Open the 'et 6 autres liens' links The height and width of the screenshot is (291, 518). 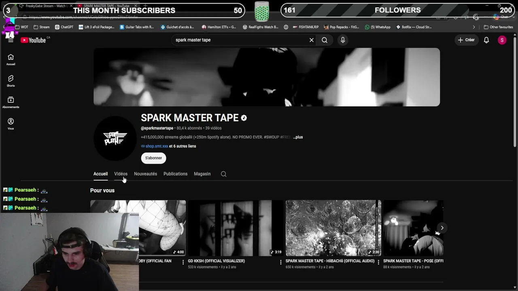pos(183,146)
